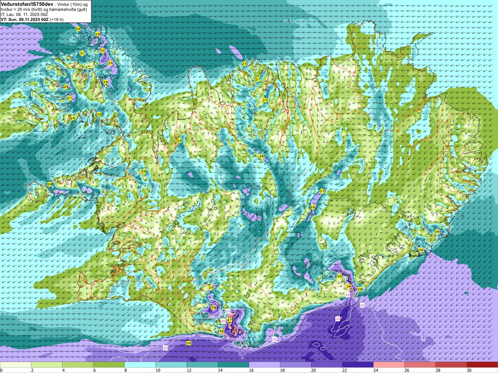This screenshot has height=373, width=498.
Task: Click the 16–18 m/s lilac legend swatch
Action: (x=265, y=365)
